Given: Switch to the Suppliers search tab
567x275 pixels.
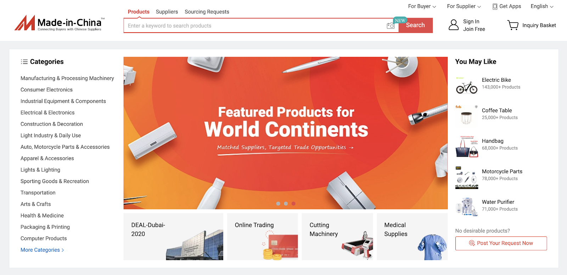Looking at the screenshot, I should [x=167, y=12].
